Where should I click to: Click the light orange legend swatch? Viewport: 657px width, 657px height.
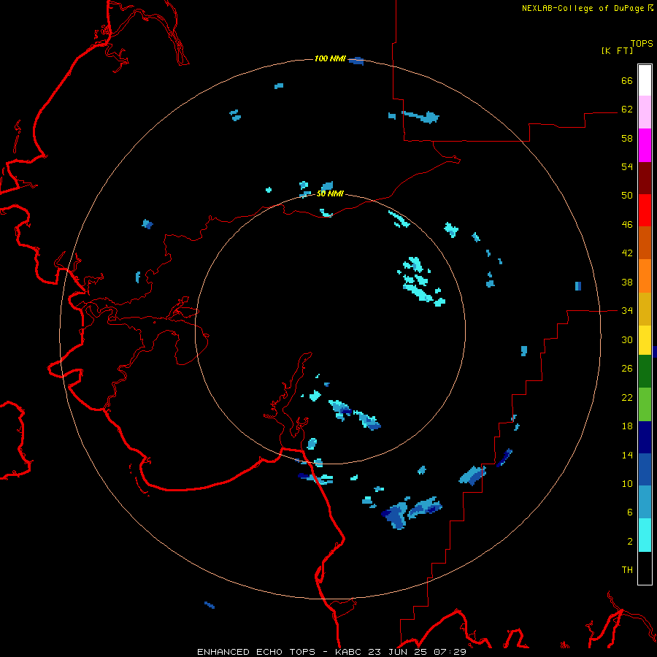click(x=645, y=276)
